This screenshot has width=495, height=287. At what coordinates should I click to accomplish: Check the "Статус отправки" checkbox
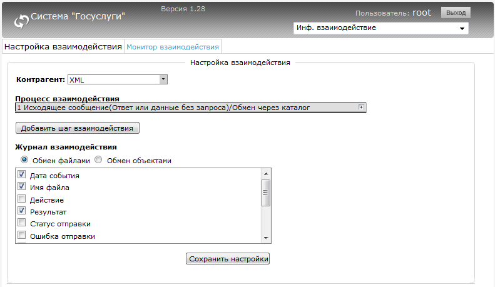click(21, 223)
